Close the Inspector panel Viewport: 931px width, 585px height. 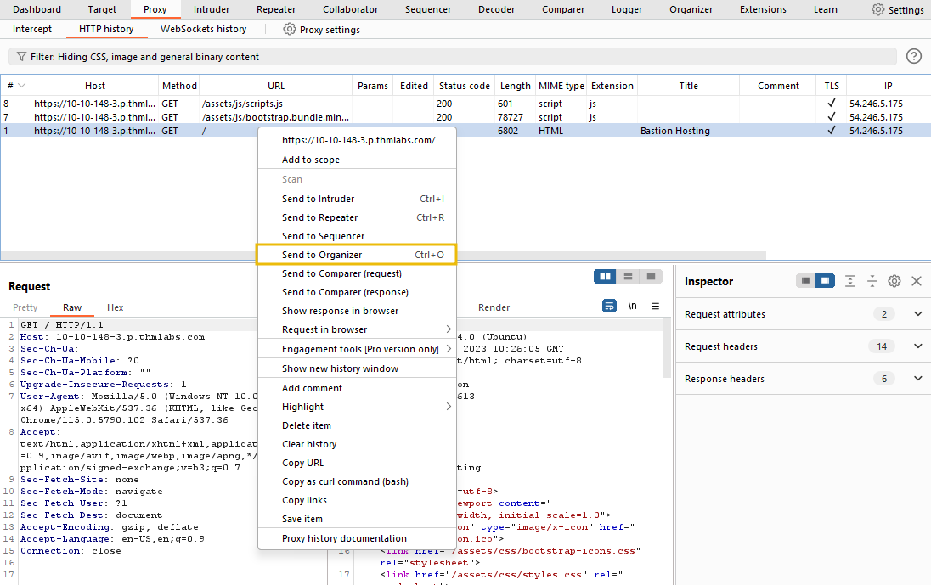pos(916,281)
